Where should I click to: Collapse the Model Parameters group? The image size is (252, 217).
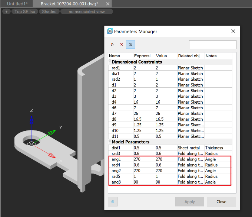[110, 142]
